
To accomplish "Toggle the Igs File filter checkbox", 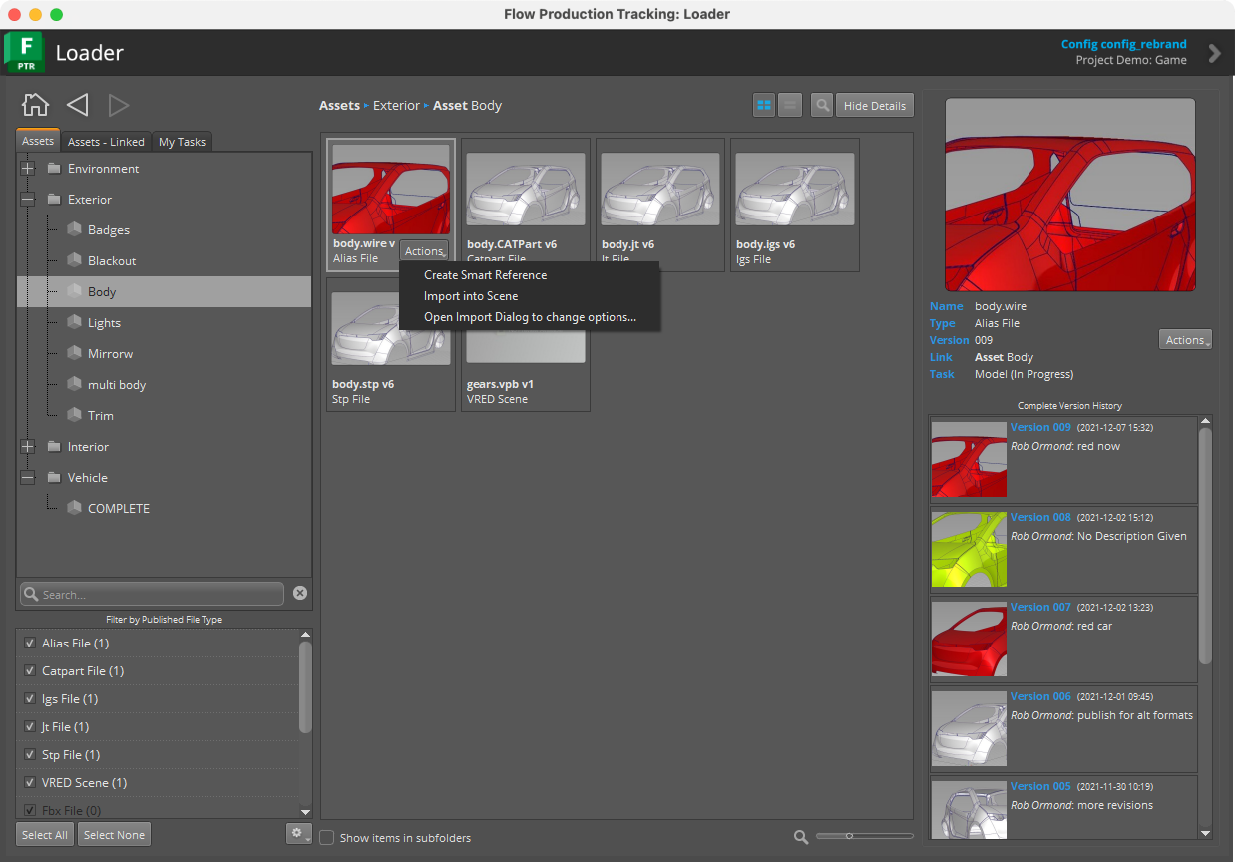I will [30, 699].
